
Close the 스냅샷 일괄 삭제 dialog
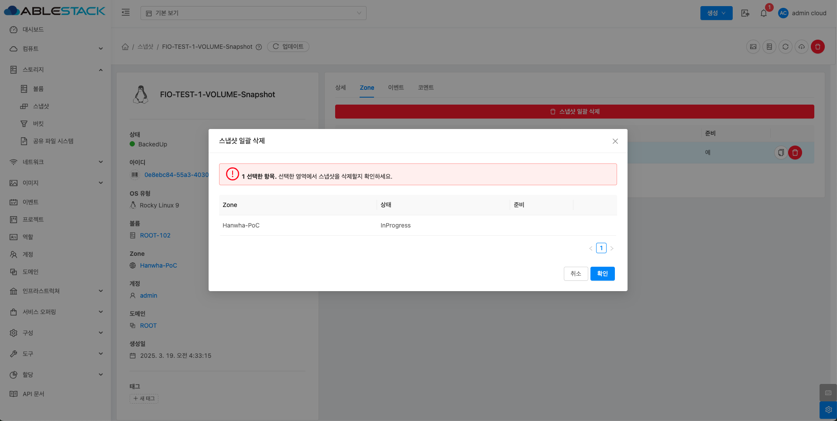click(x=615, y=141)
